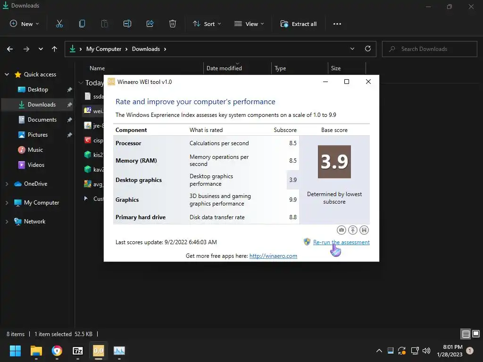The width and height of the screenshot is (483, 362).
Task: Click the Delete trash can icon
Action: [x=173, y=24]
